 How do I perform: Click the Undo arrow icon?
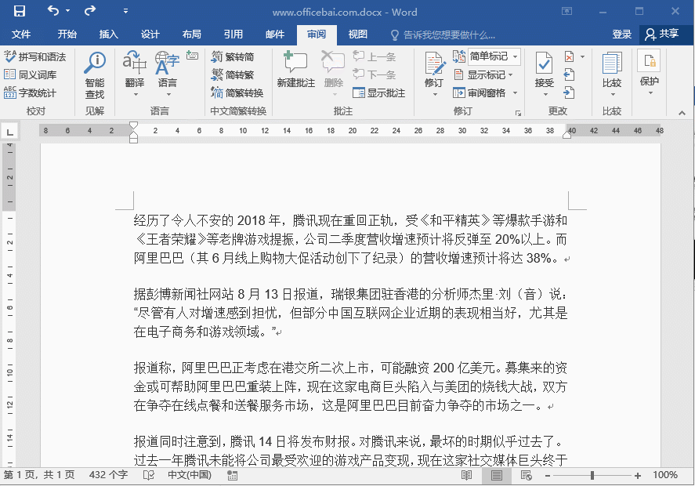click(53, 10)
